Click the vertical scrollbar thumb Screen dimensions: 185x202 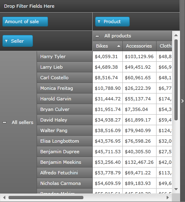pos(176,80)
